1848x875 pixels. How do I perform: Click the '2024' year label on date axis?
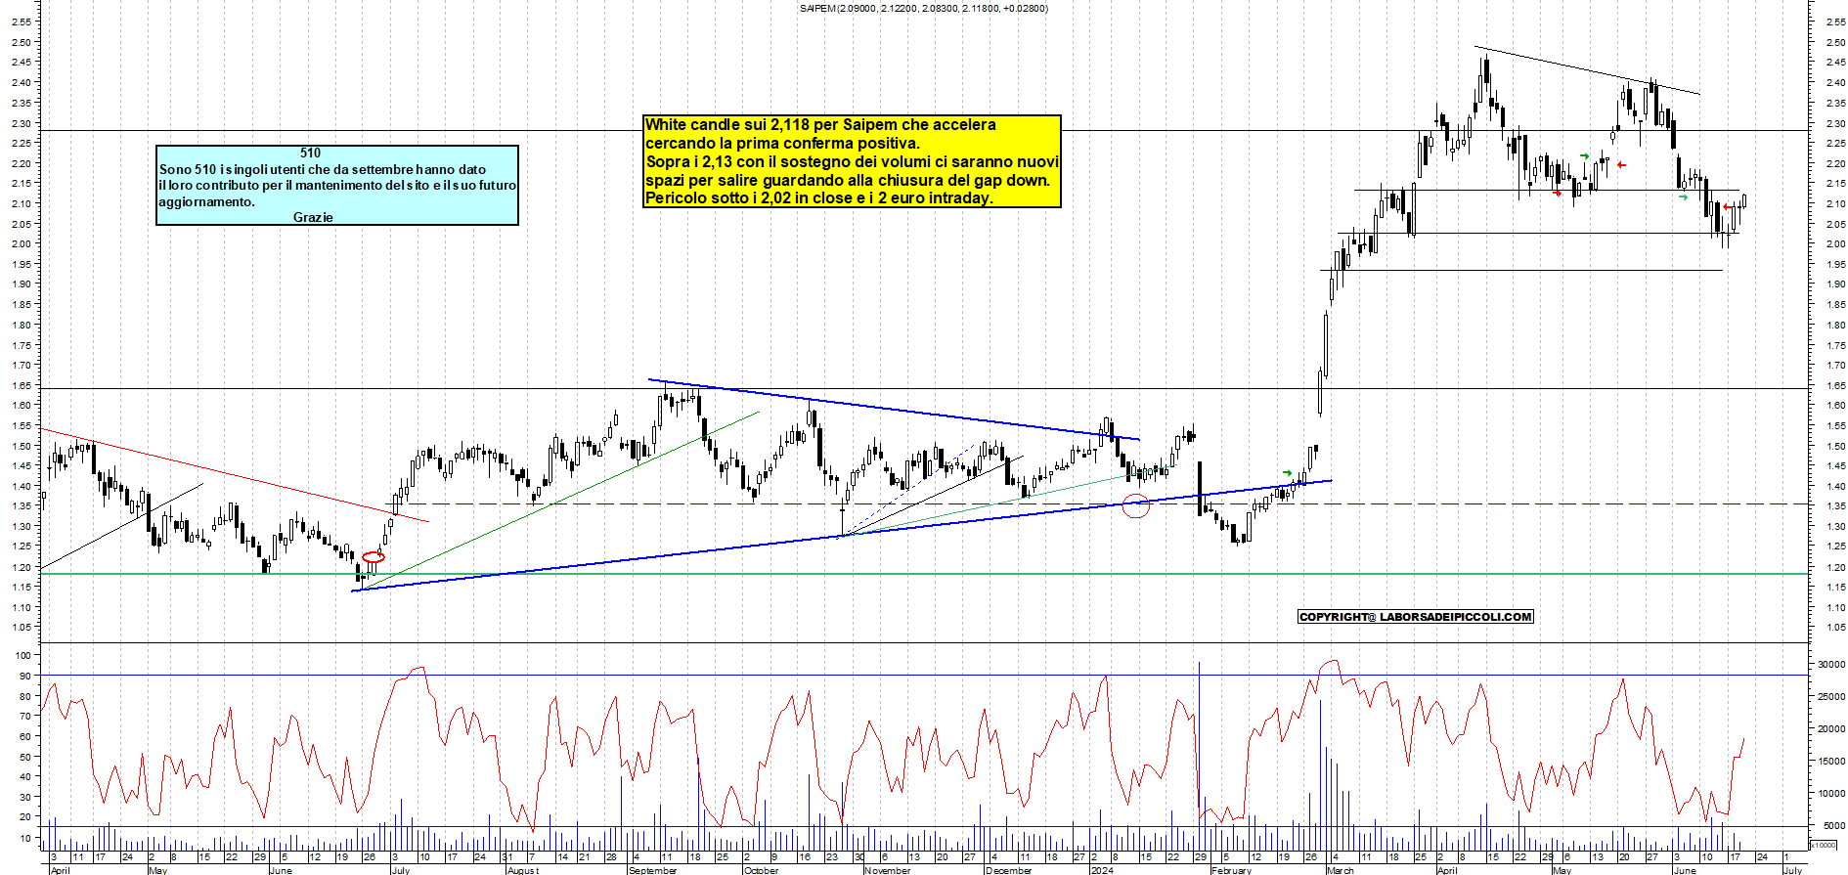(1102, 870)
